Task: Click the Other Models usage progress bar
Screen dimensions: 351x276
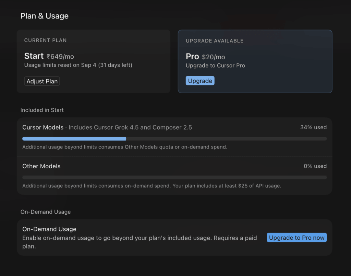Action: pyautogui.click(x=174, y=178)
